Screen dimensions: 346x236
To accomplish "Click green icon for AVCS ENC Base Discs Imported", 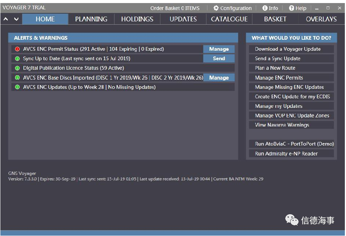I will pos(17,78).
